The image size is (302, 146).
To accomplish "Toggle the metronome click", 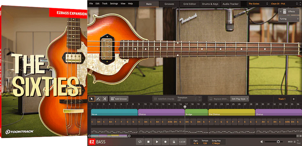I will click(174, 142).
